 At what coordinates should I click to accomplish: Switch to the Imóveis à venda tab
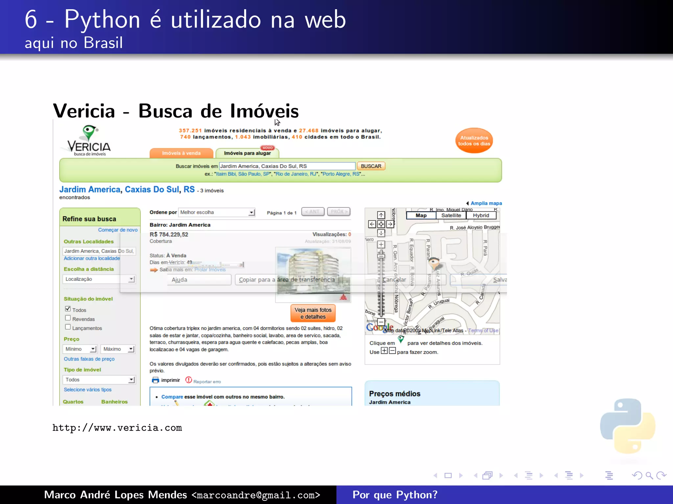(x=181, y=153)
